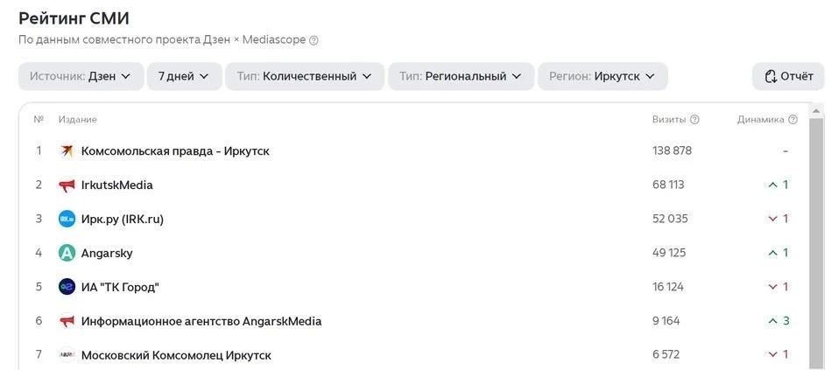This screenshot has height=370, width=838.
Task: Click the Komsomolskaya Pravda Irkutsk logo icon
Action: (67, 150)
